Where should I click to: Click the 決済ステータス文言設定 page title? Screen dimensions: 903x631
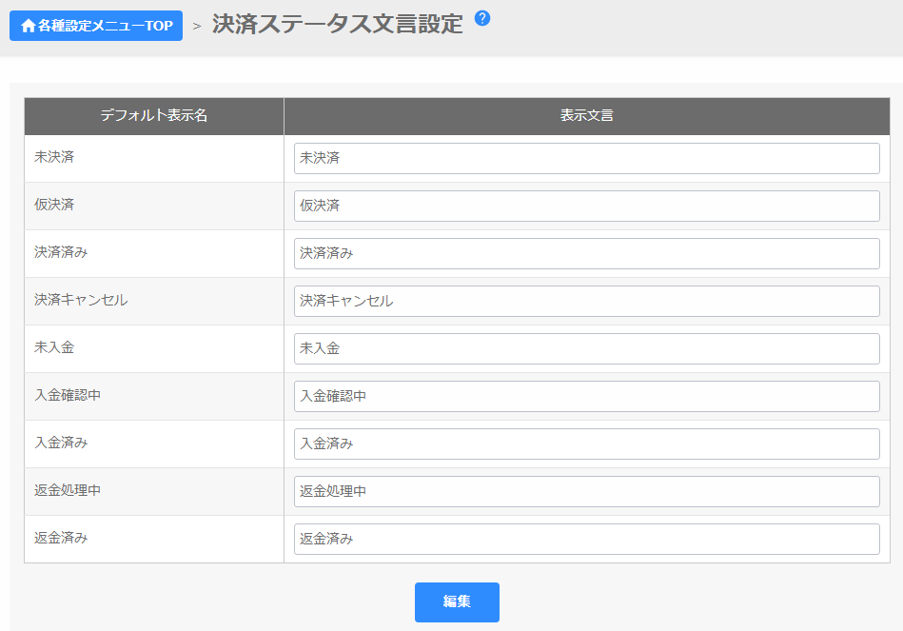[337, 25]
